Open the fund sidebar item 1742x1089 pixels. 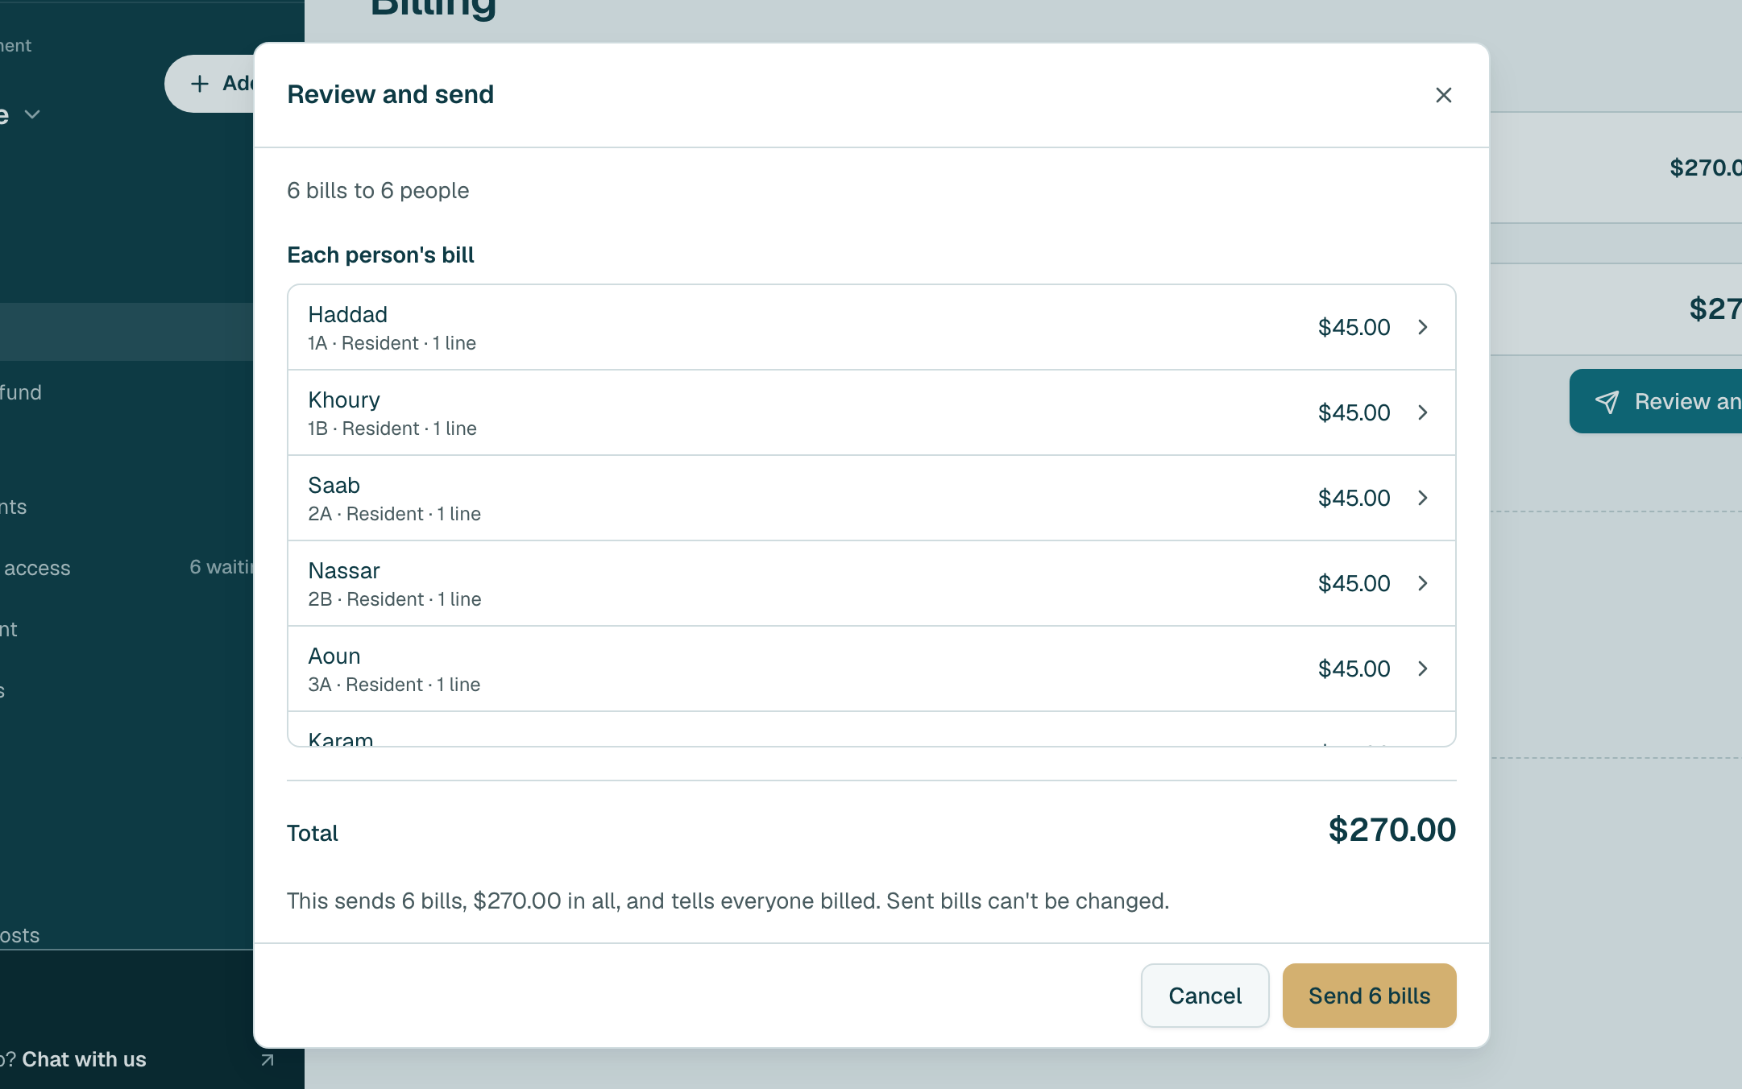[x=21, y=392]
